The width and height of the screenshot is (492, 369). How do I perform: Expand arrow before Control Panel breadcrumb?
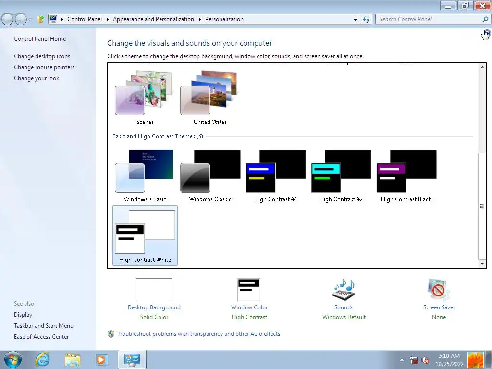coord(62,19)
